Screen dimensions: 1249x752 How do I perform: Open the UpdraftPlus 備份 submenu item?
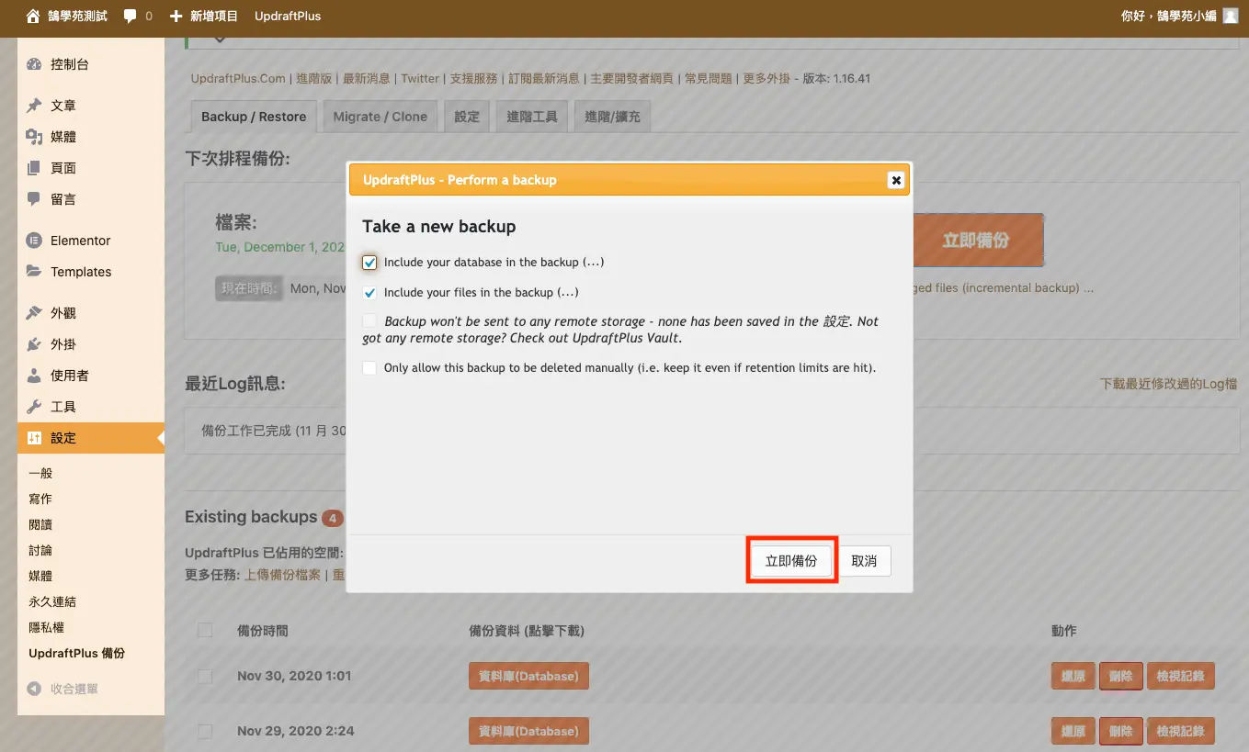[x=76, y=654]
